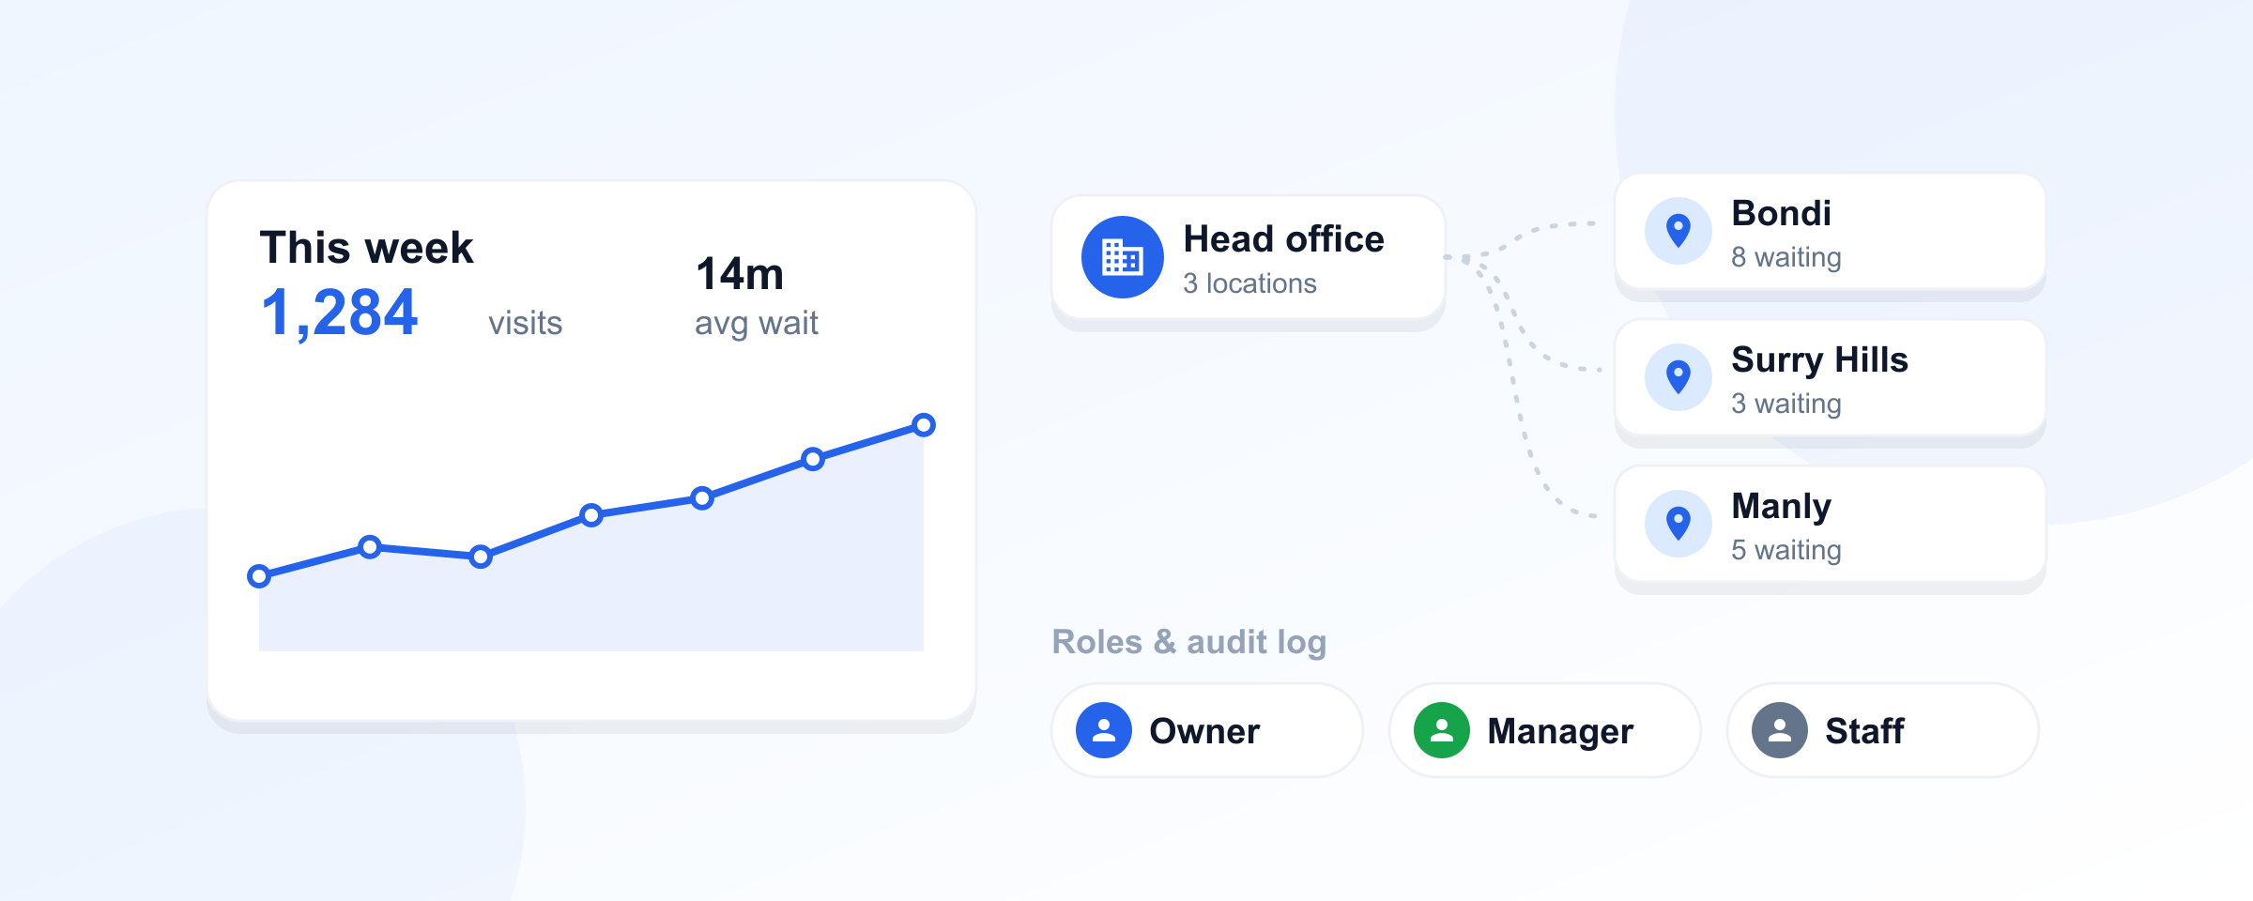
Task: Select the Owner role chip
Action: (x=1207, y=730)
